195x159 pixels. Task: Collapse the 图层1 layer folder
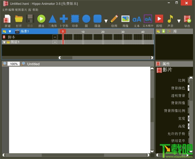coord(4,42)
